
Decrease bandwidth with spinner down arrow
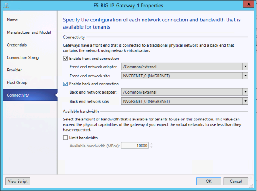click(x=152, y=147)
